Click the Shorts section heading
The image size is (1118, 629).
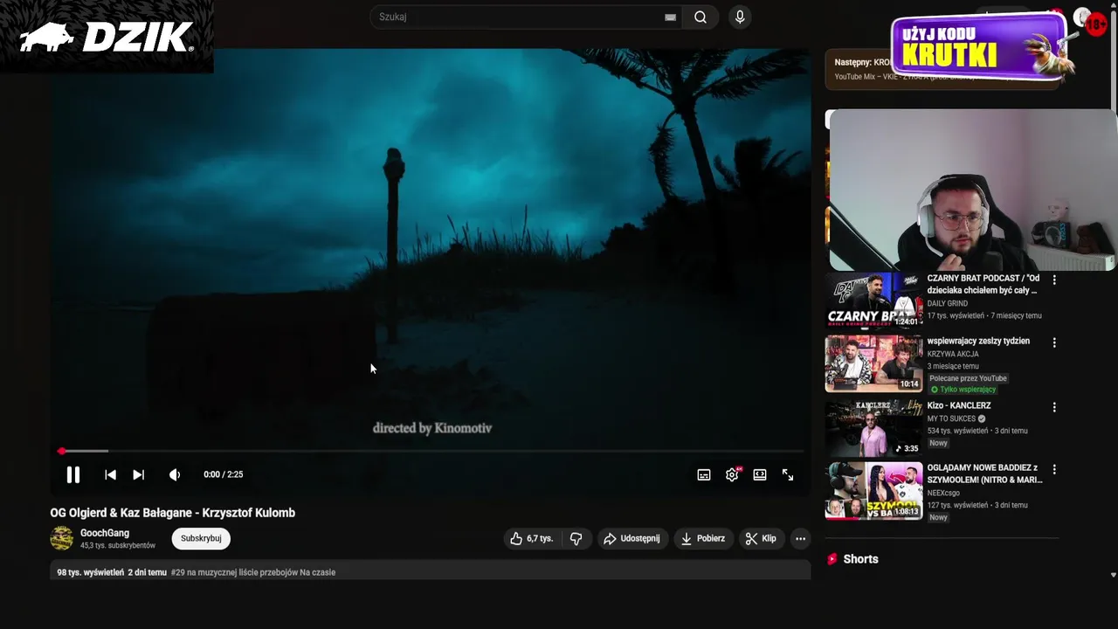pos(860,559)
